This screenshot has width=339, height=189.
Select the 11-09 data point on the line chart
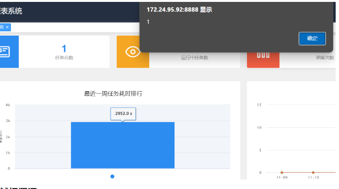282,172
